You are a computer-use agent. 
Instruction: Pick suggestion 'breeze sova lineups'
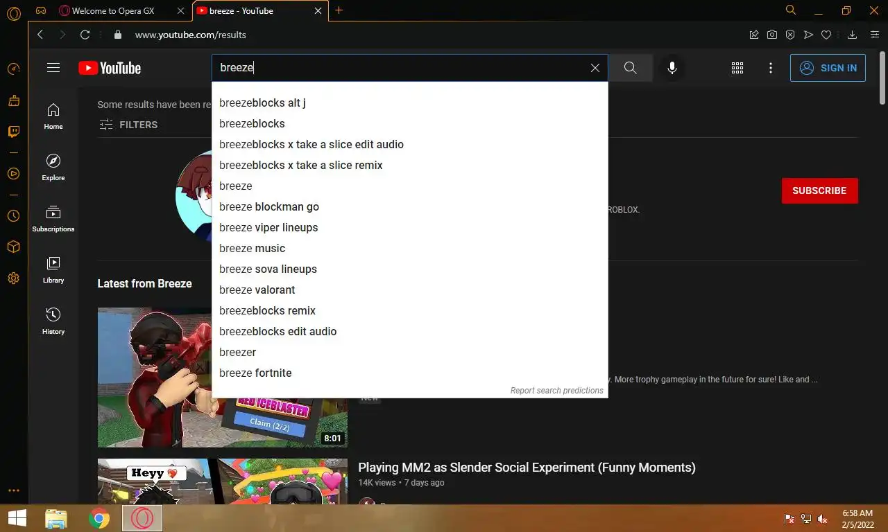(410, 269)
